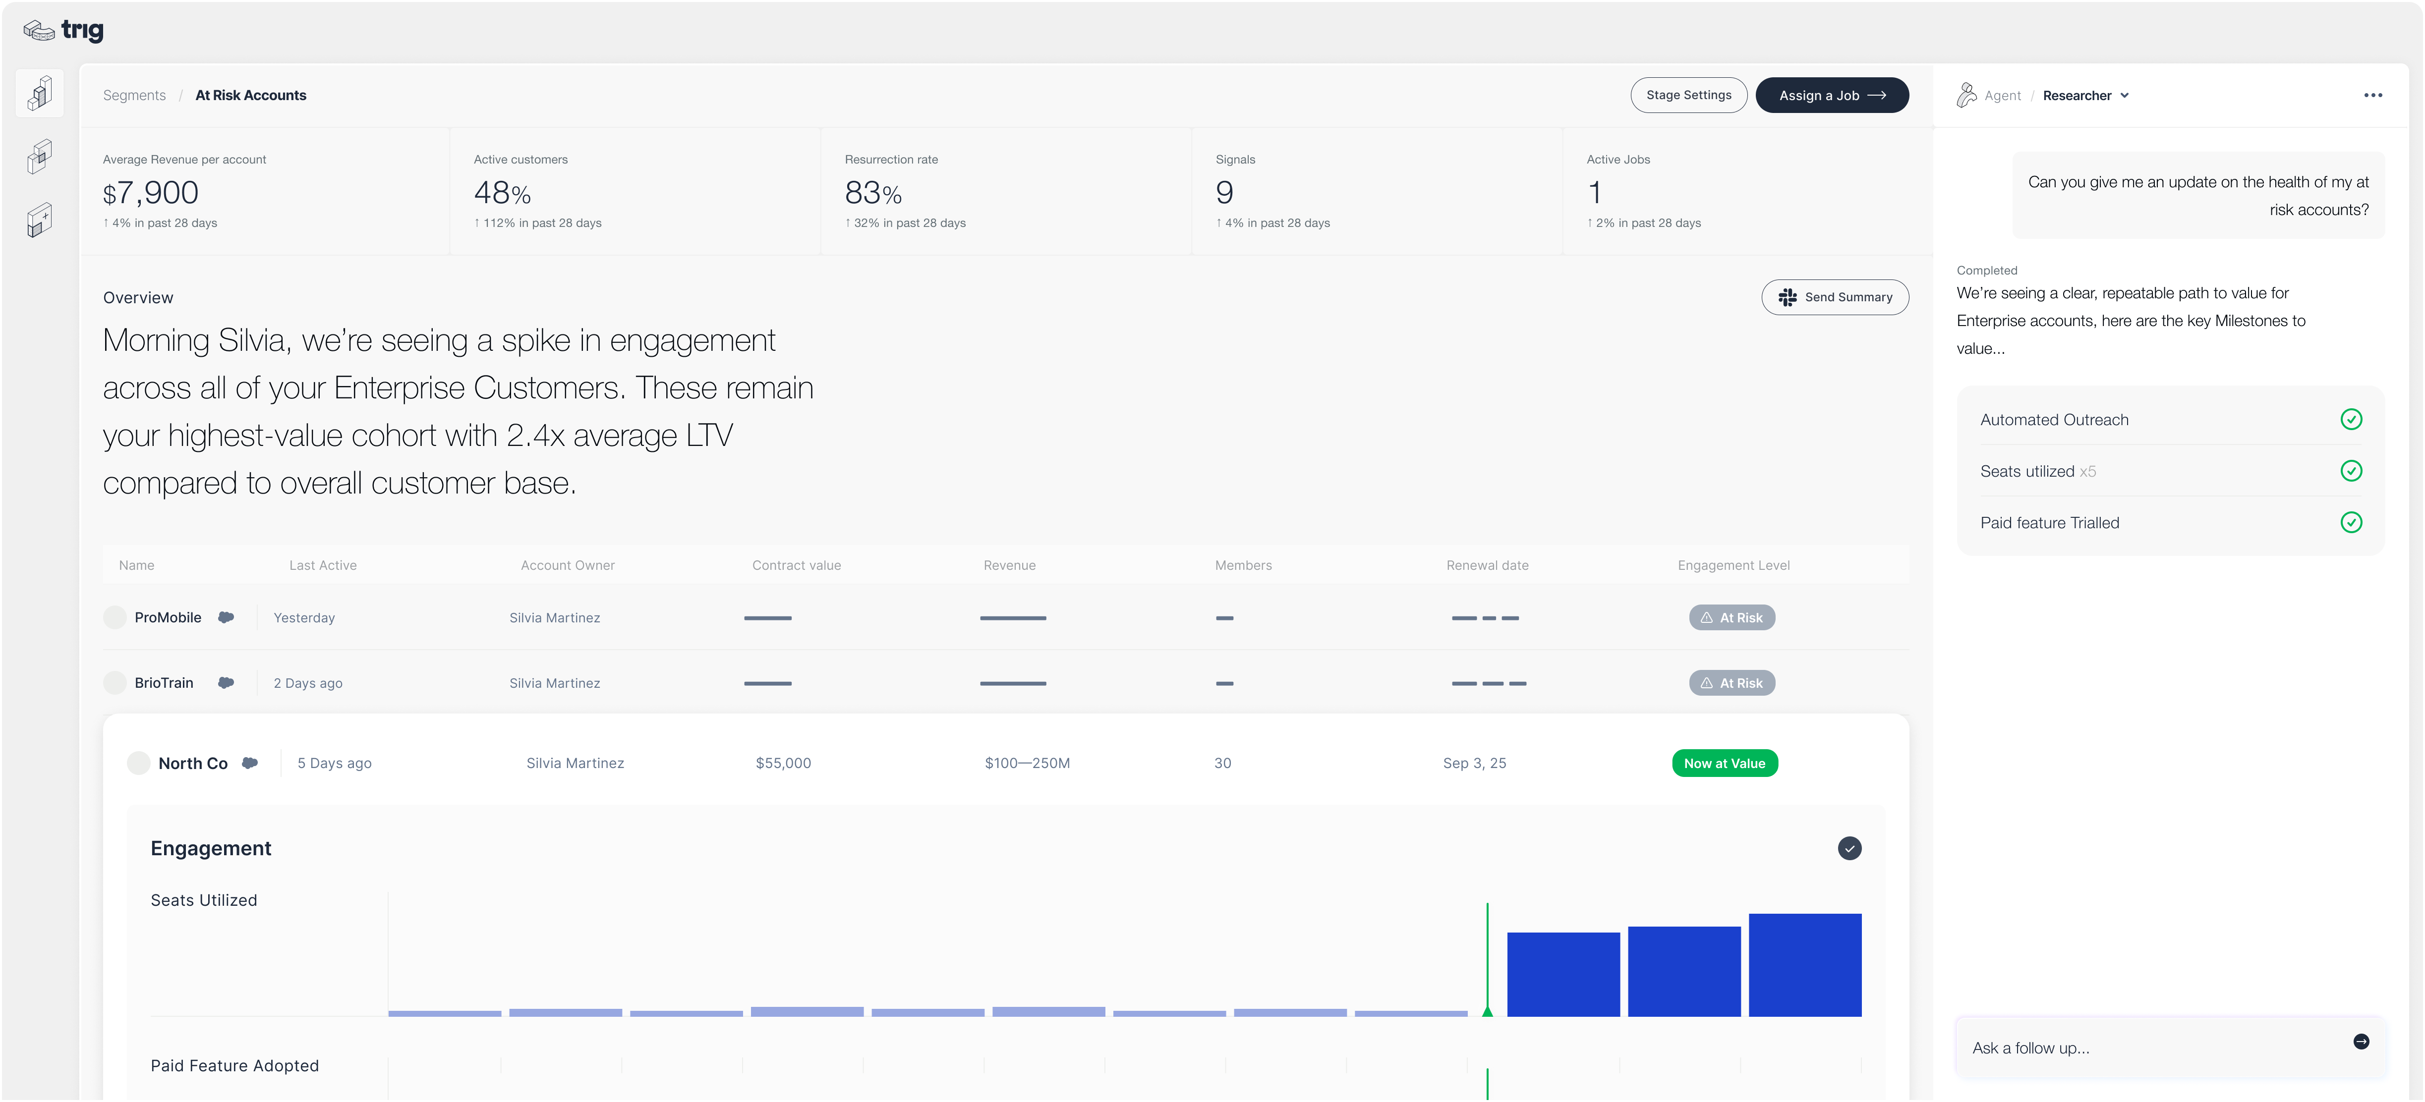Sort by Renewal date column header

point(1488,565)
